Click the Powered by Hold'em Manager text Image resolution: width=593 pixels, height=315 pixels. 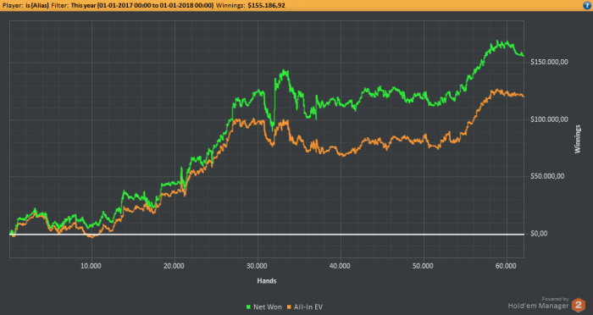tap(538, 303)
